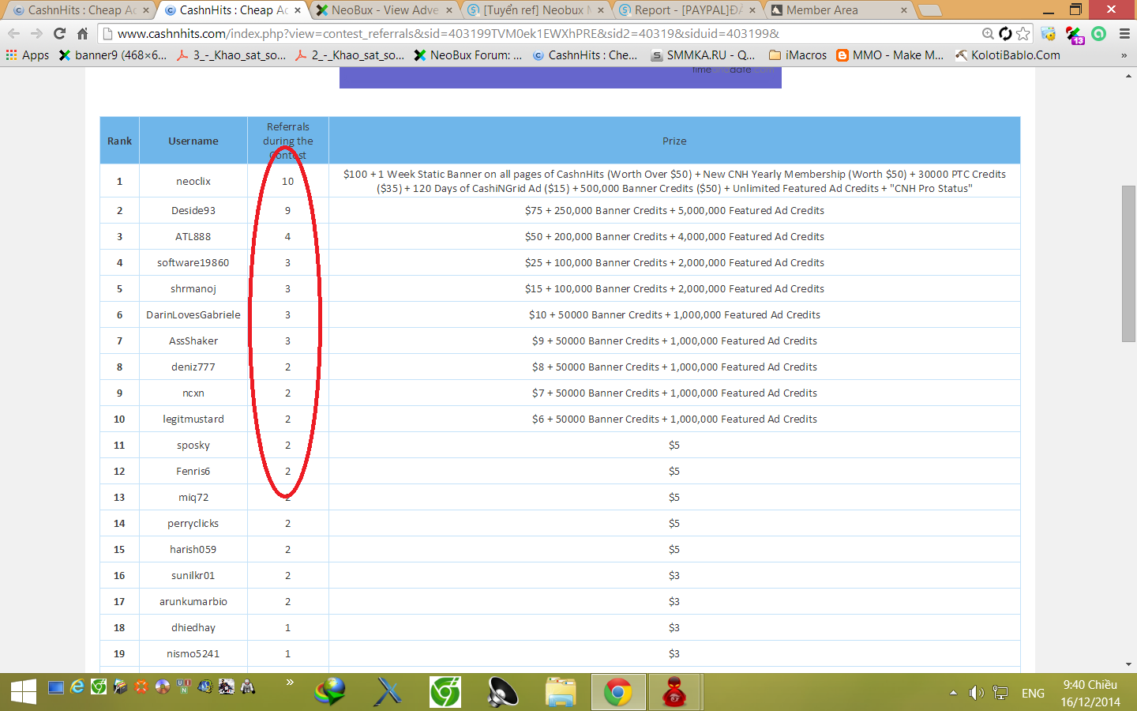The height and width of the screenshot is (711, 1137).
Task: Click the page vertical scrollbar thumb
Action: tap(1129, 264)
